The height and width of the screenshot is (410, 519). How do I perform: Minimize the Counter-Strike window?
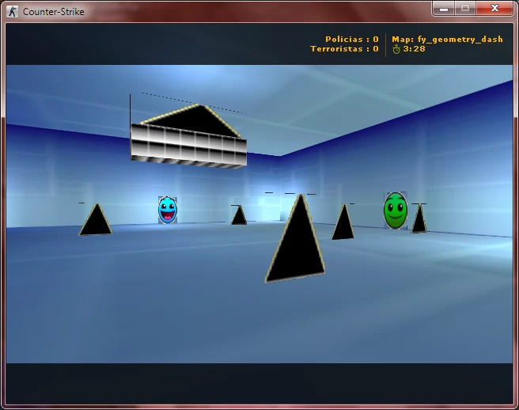pyautogui.click(x=444, y=8)
